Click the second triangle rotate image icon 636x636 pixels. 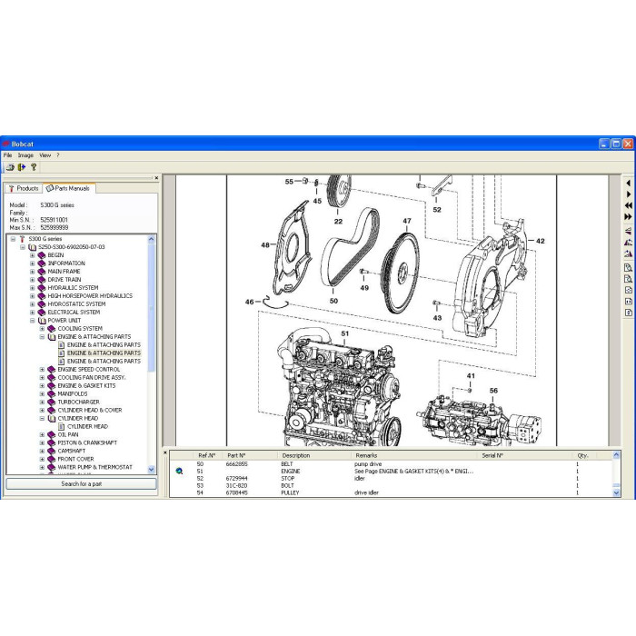pyautogui.click(x=629, y=243)
